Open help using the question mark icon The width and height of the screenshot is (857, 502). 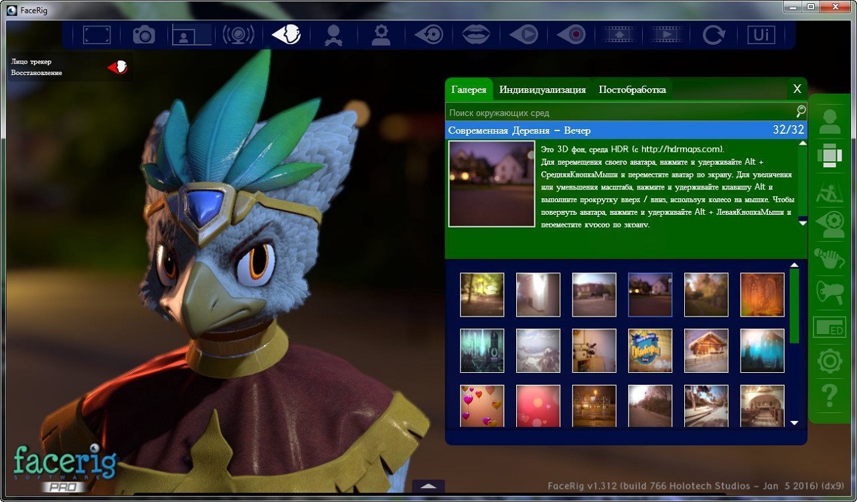click(830, 396)
